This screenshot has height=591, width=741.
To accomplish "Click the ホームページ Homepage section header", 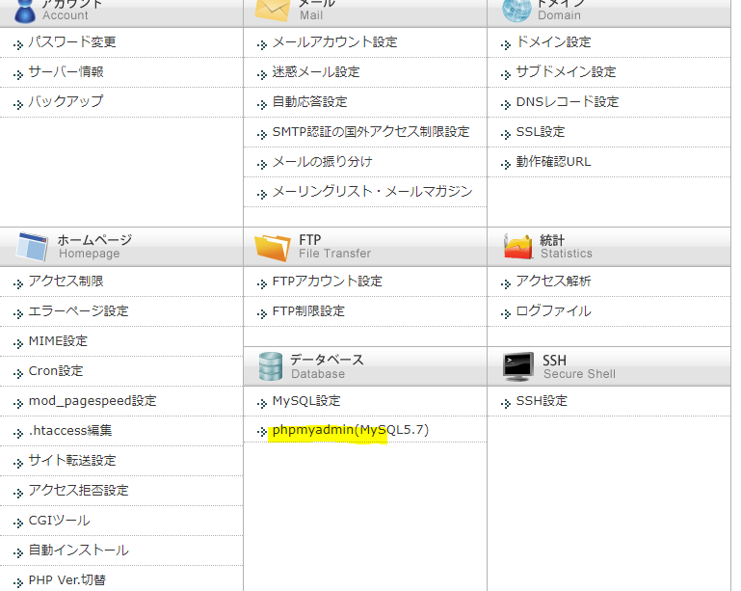I will click(121, 247).
